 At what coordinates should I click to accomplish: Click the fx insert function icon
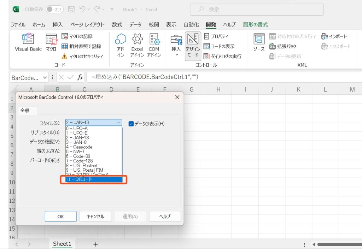(x=80, y=77)
